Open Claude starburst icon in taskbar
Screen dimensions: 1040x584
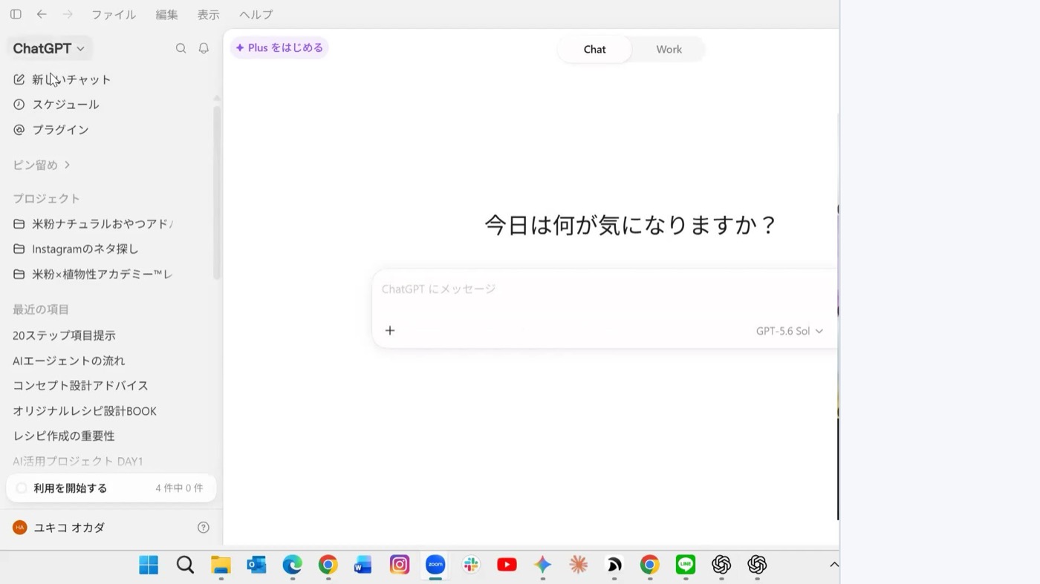coord(578,565)
